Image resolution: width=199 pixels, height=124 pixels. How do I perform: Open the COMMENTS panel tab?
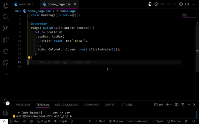[x=91, y=105]
